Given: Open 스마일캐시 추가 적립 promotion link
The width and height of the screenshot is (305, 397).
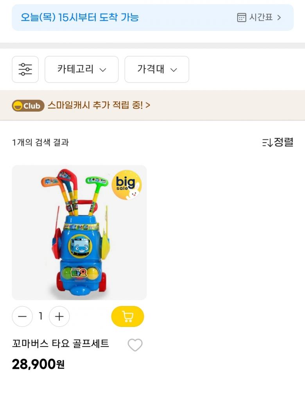Looking at the screenshot, I should (99, 105).
